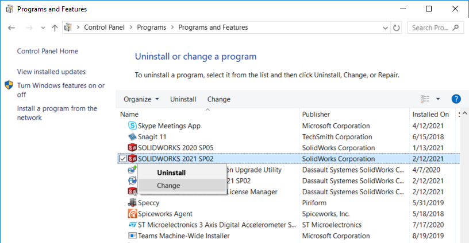Click the 6/15/2018 install date

tap(428, 136)
